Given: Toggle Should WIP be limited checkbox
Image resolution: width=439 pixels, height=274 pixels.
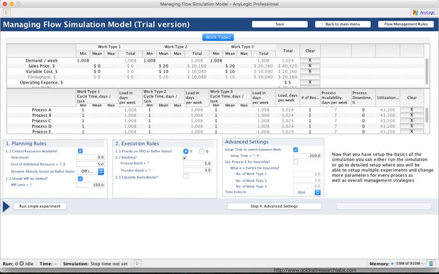Looking at the screenshot, I should click(x=80, y=179).
